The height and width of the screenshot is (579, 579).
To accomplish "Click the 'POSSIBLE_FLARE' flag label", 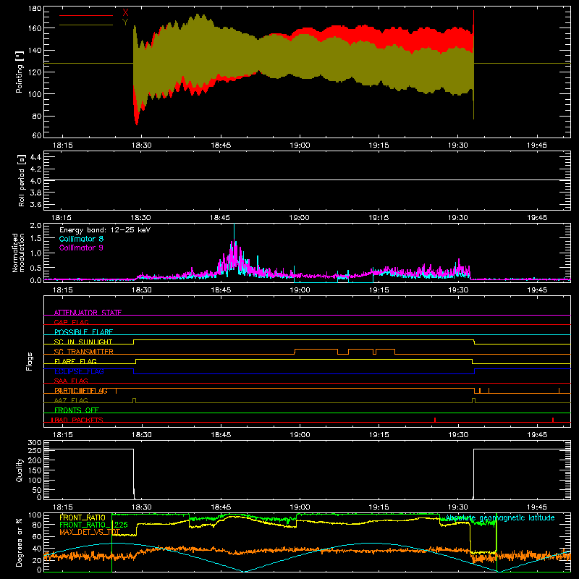I will click(x=83, y=332).
